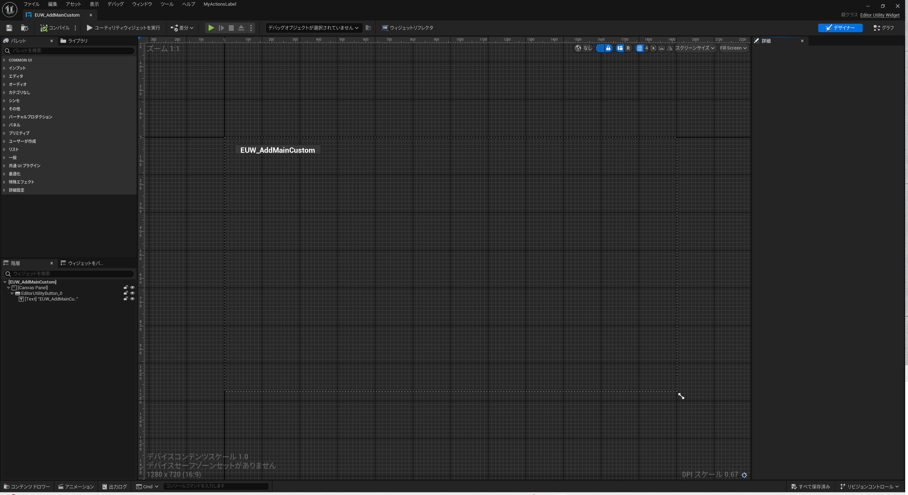Click the Save asset floppy icon
Image resolution: width=908 pixels, height=495 pixels.
pos(9,28)
